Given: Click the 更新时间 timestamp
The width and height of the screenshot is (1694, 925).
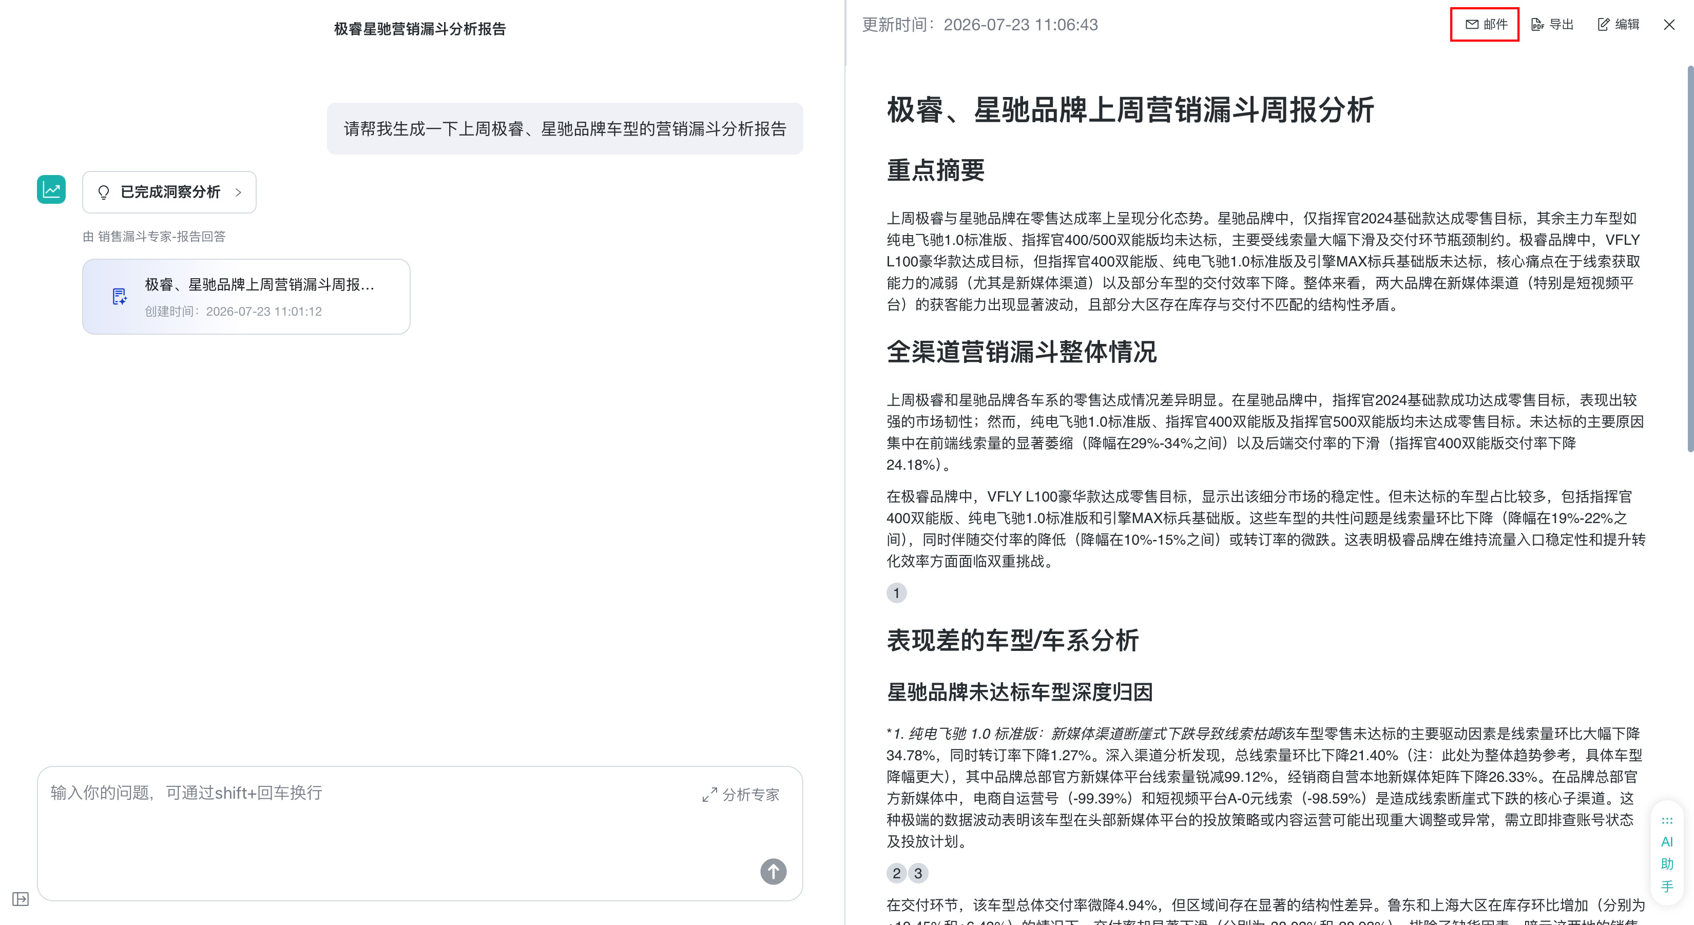Looking at the screenshot, I should tap(980, 24).
